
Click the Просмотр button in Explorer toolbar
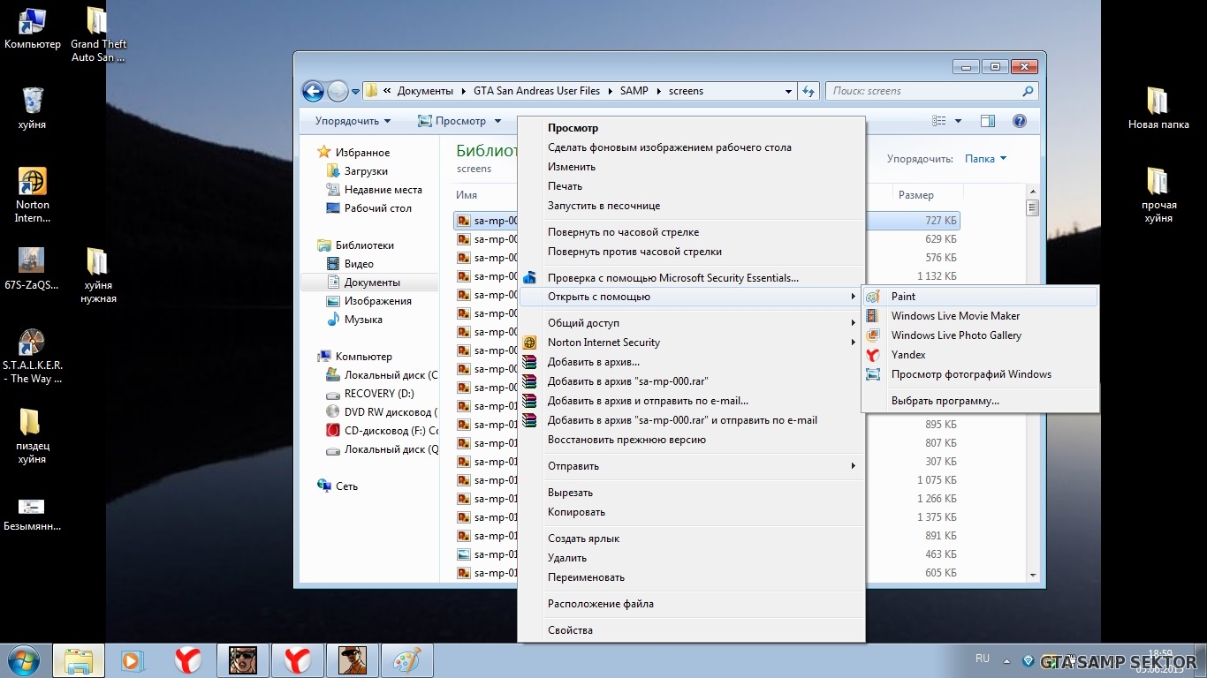452,121
